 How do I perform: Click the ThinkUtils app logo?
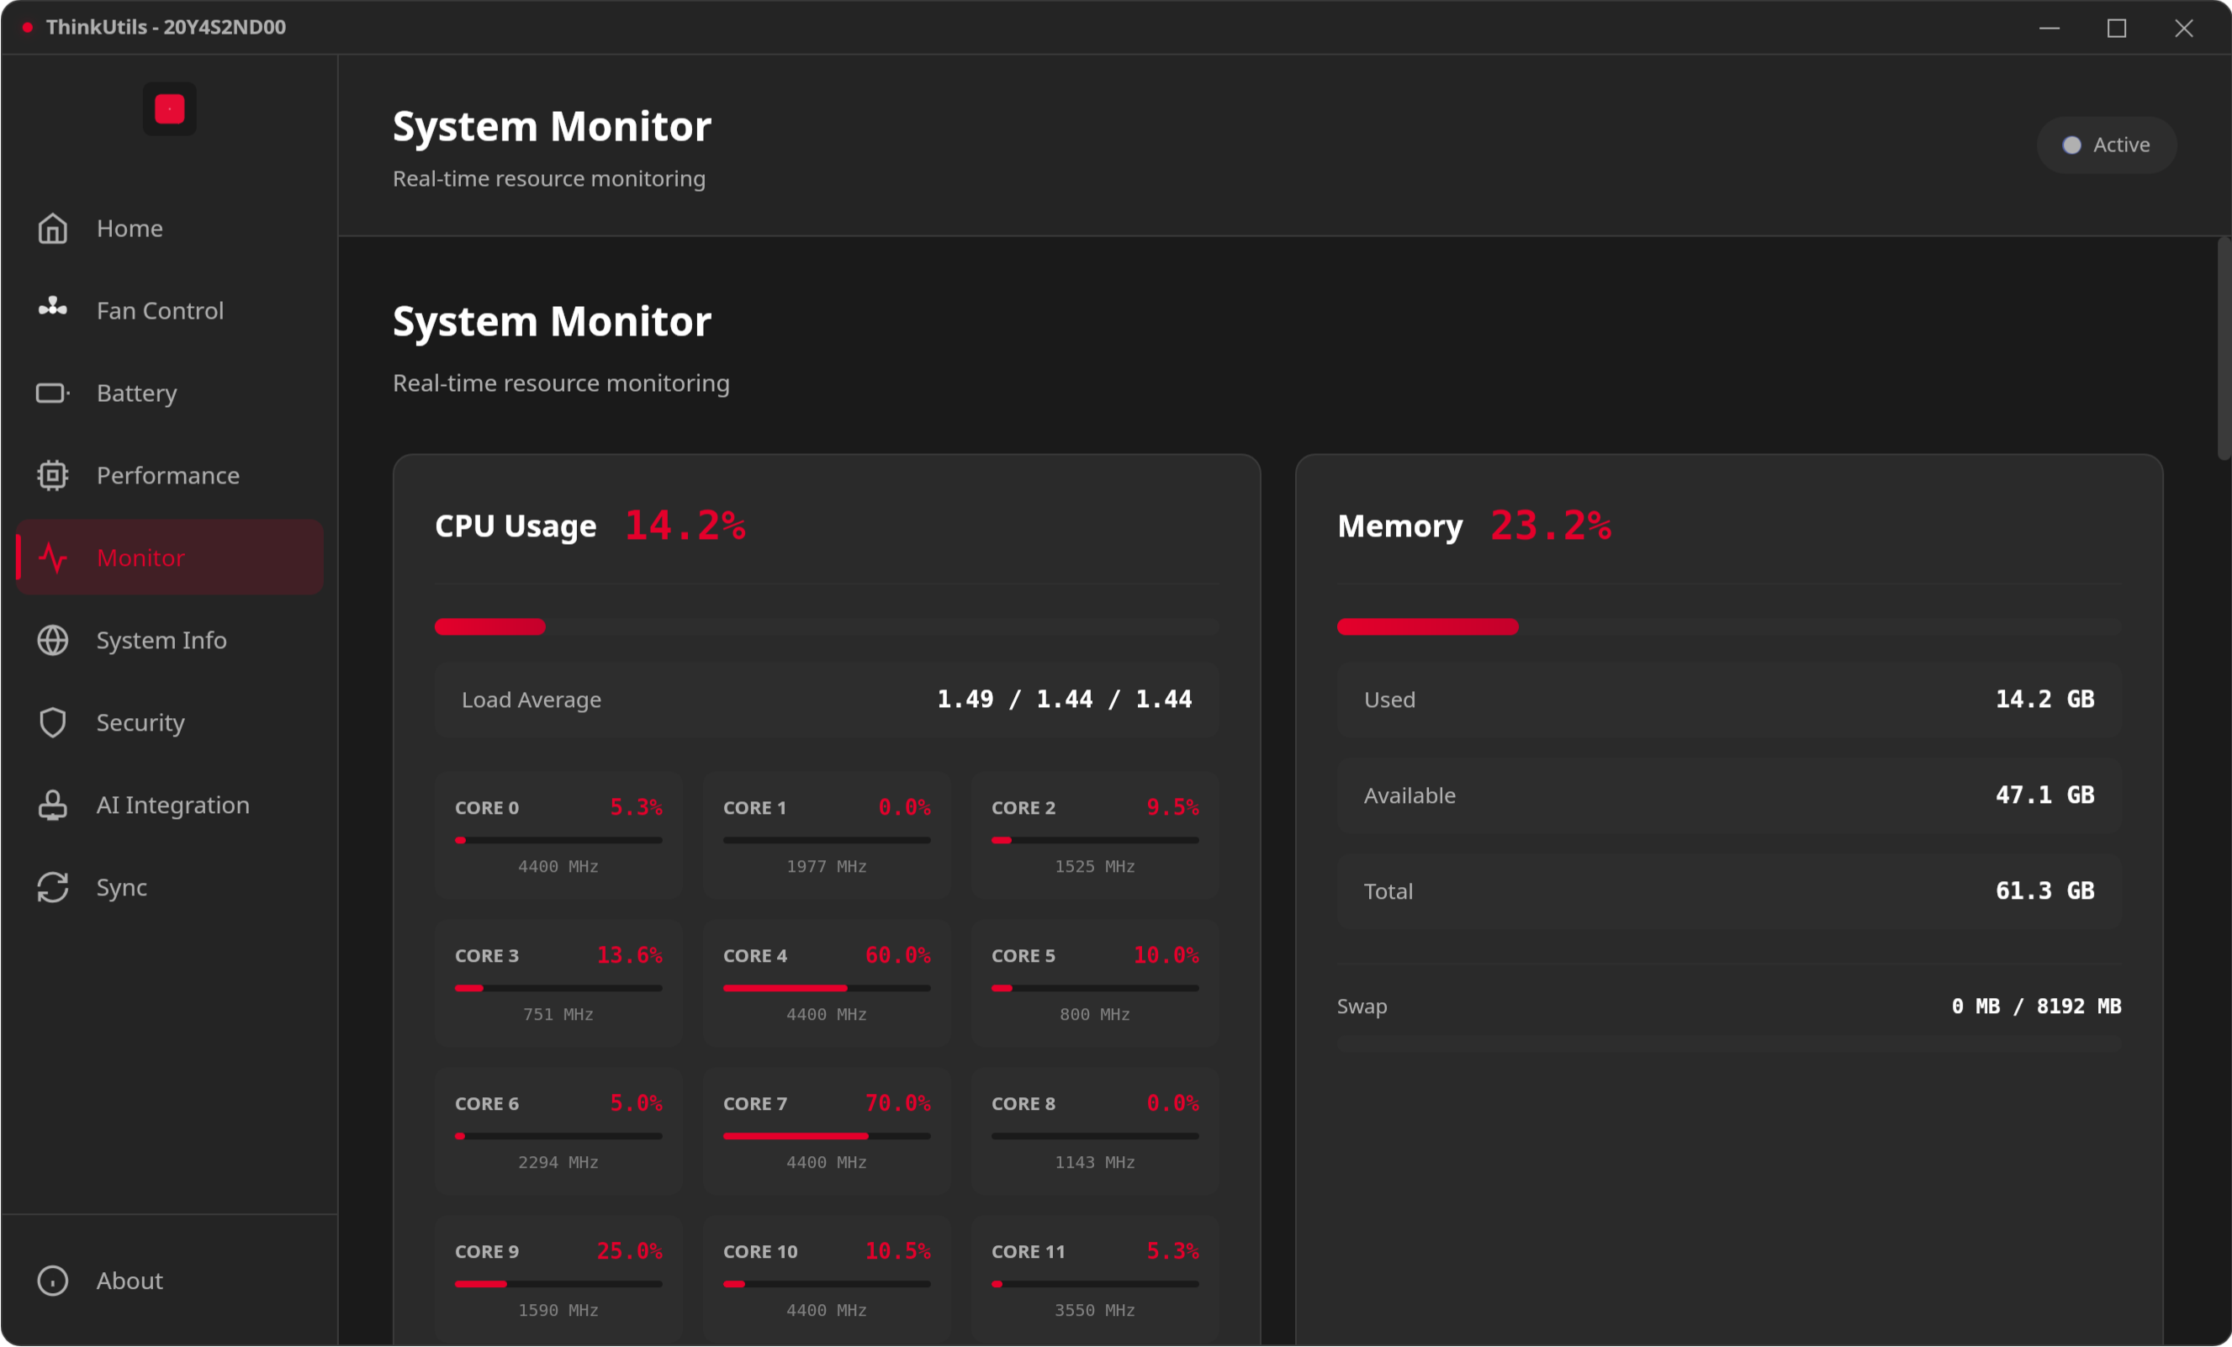168,108
